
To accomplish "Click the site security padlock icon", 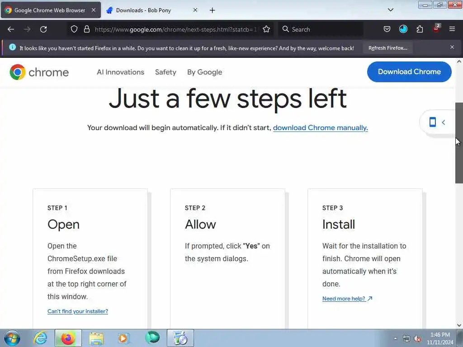I will (86, 29).
